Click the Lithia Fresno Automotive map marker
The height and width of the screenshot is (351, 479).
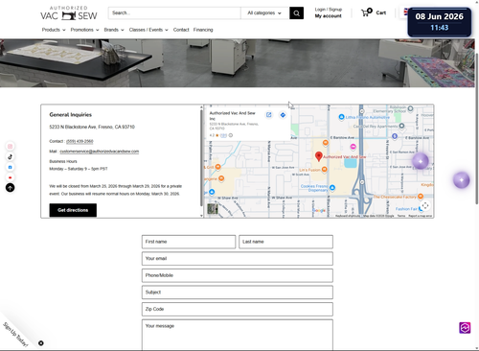341,117
